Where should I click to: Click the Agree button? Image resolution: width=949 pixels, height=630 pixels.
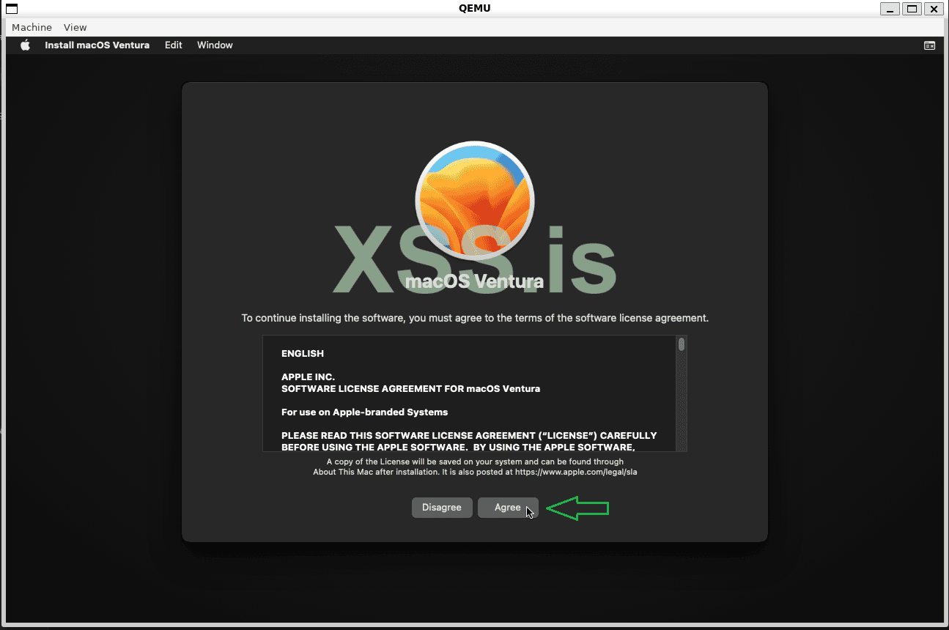coord(508,508)
